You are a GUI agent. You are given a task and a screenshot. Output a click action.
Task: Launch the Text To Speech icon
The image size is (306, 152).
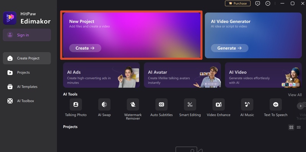pyautogui.click(x=276, y=104)
